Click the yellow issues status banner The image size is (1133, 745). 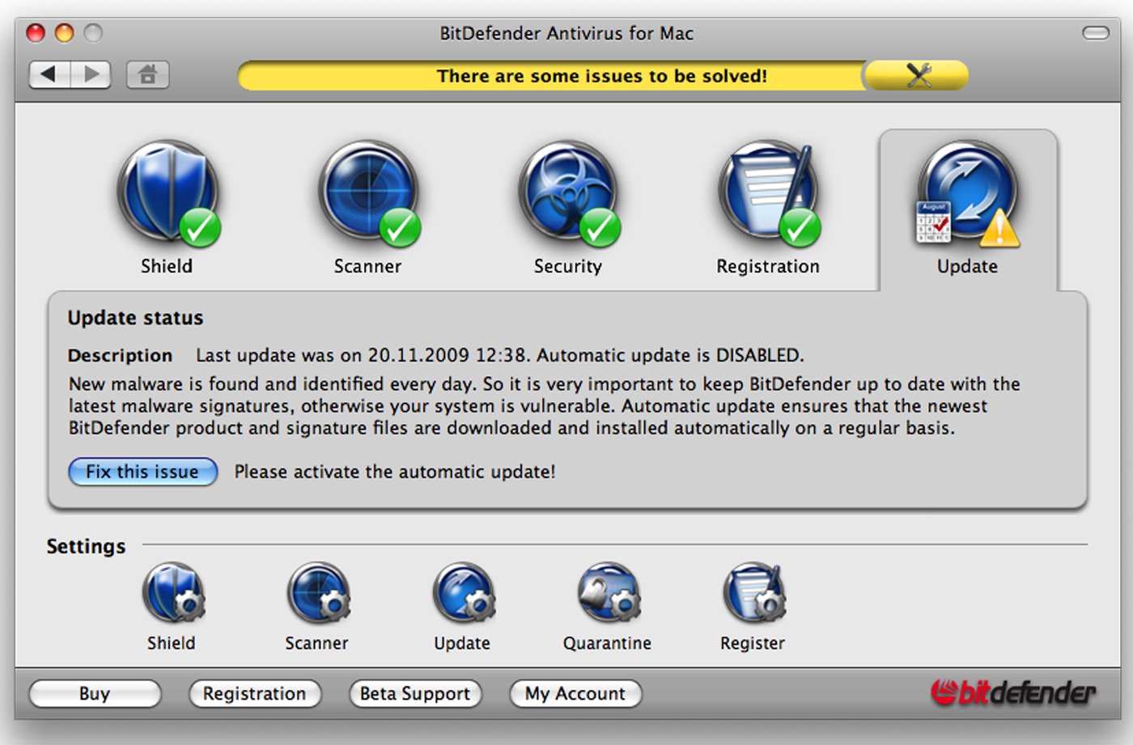point(550,76)
